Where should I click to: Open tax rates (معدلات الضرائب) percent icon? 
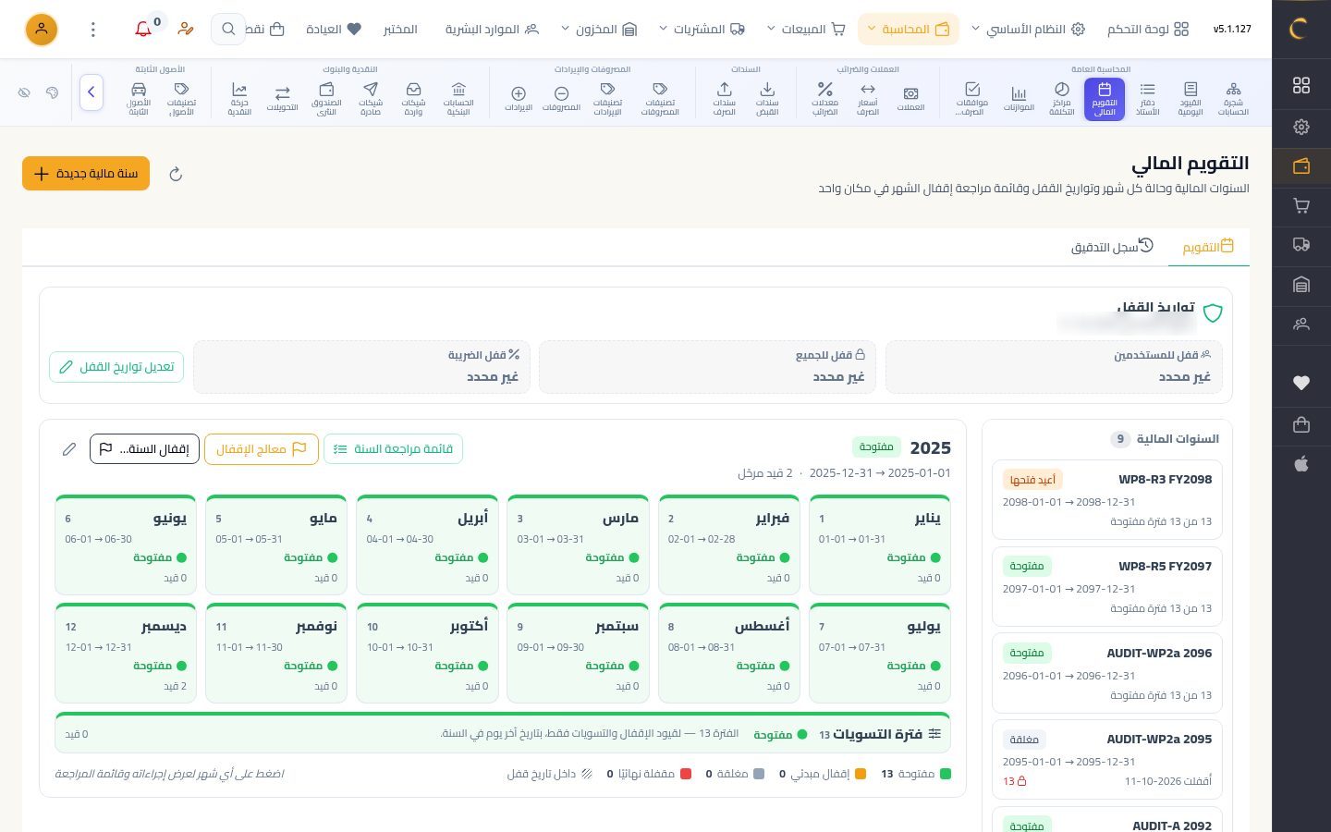pos(824,99)
